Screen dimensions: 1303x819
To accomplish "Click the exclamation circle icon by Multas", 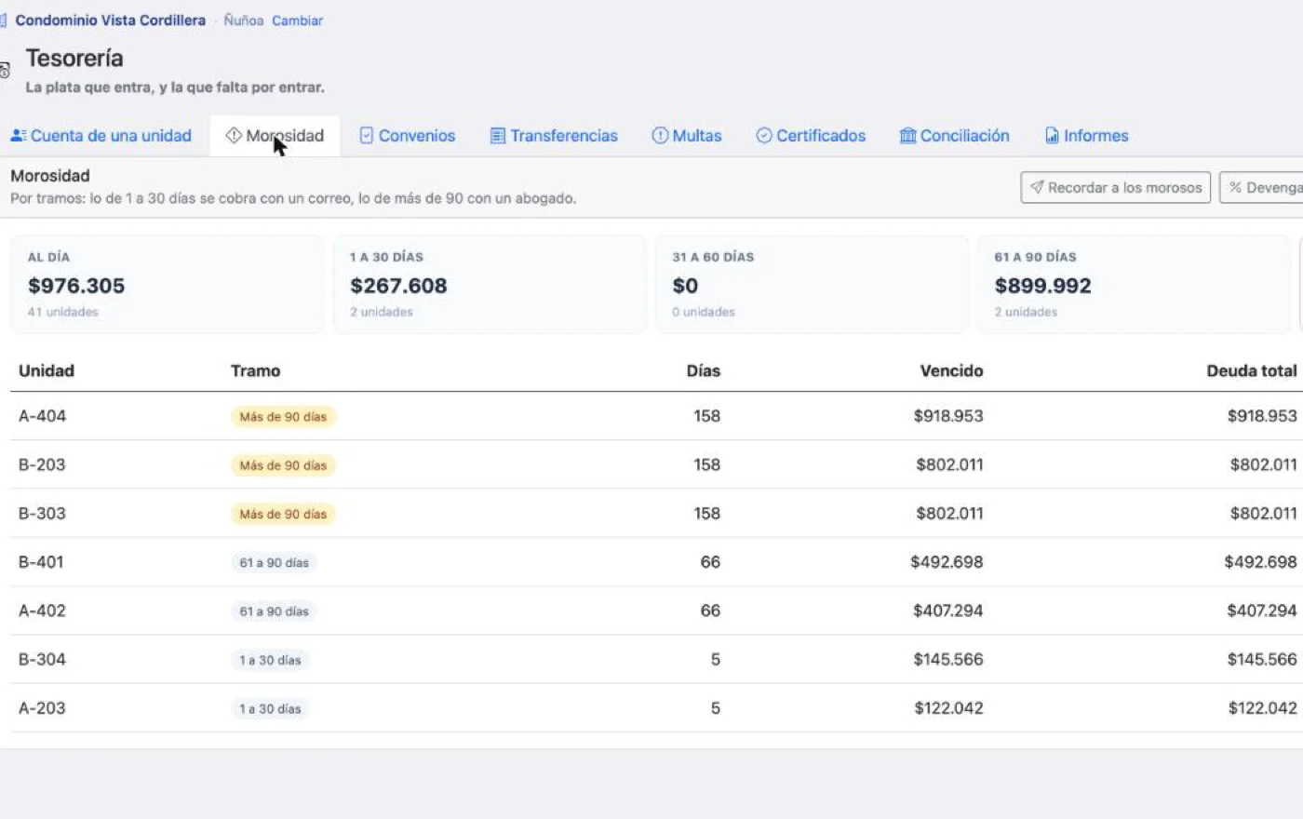I will tap(660, 136).
